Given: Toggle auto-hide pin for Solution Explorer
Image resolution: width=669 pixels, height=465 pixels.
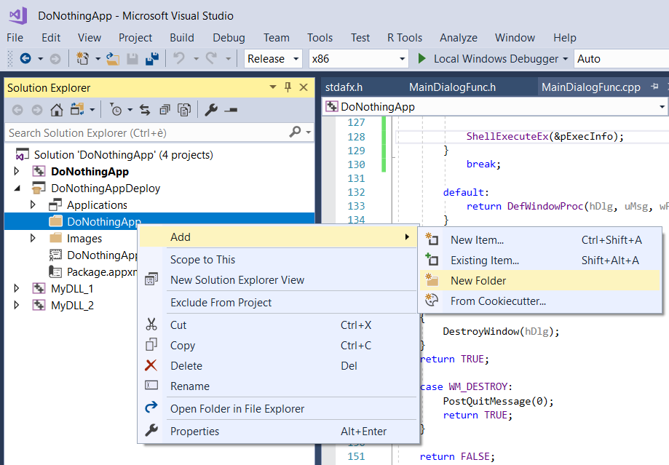Looking at the screenshot, I should pyautogui.click(x=288, y=87).
